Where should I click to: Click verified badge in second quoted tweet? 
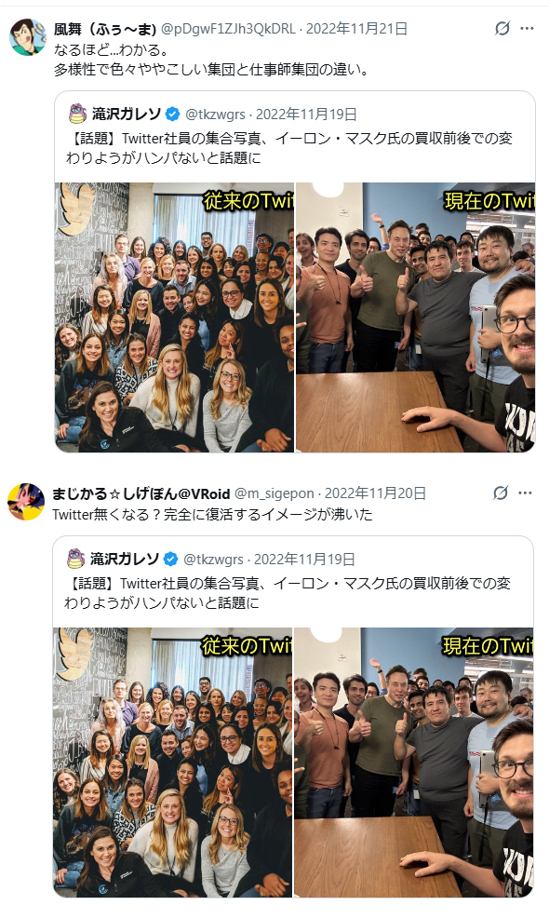coord(170,559)
